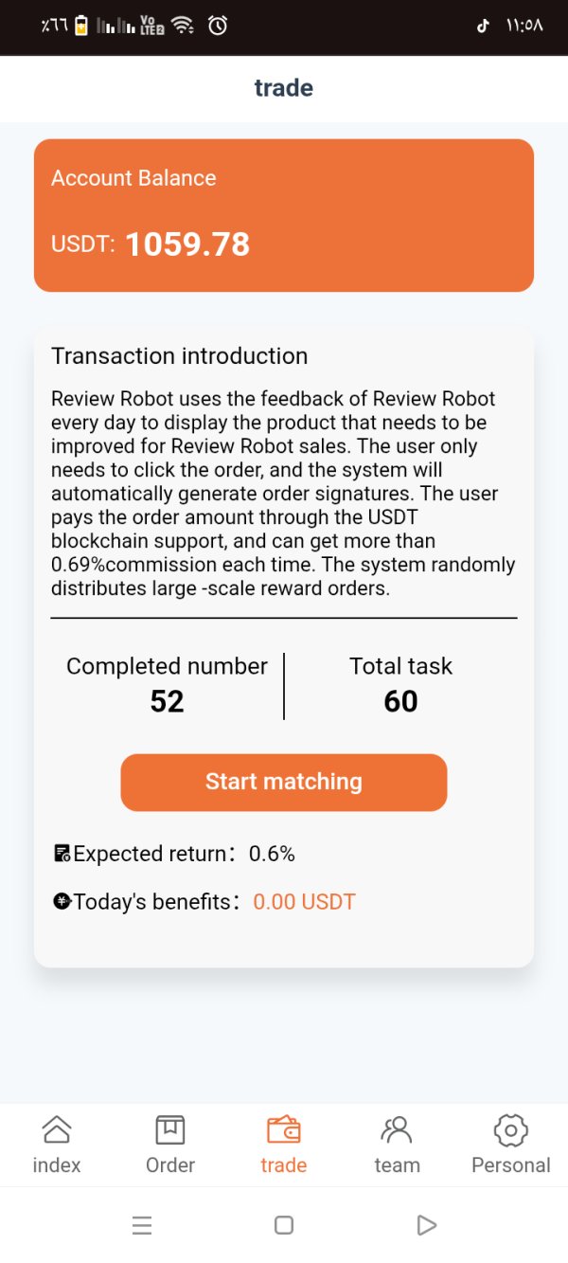Open the index home icon
This screenshot has height=1263, width=568.
pos(57,1129)
